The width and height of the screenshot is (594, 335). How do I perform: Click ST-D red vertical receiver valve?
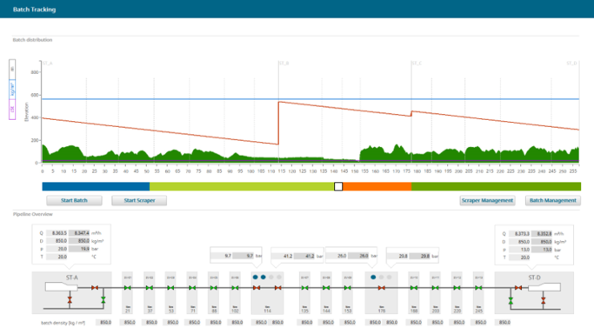[x=544, y=301]
